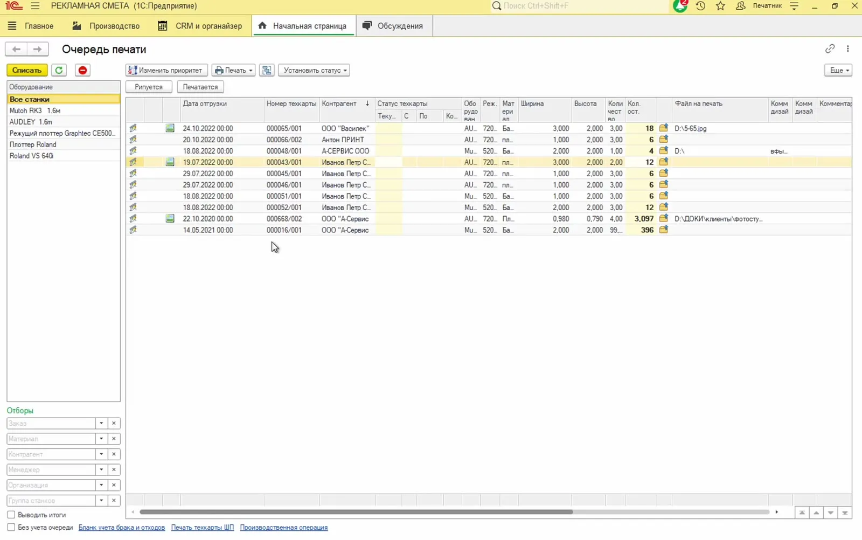Jump to last row with bottom-right arrow

pos(845,513)
